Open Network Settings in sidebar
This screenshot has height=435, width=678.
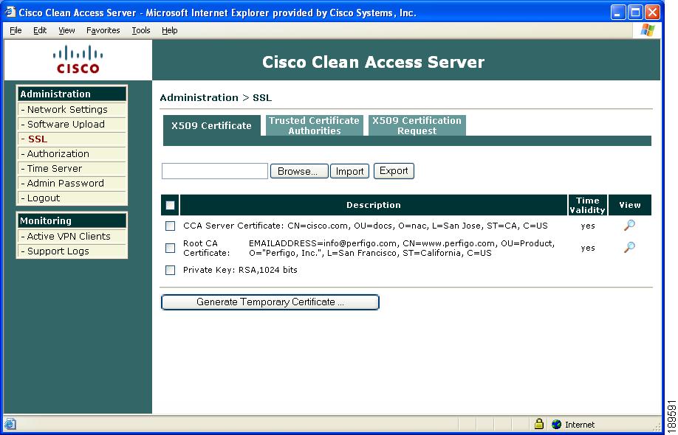coord(72,110)
